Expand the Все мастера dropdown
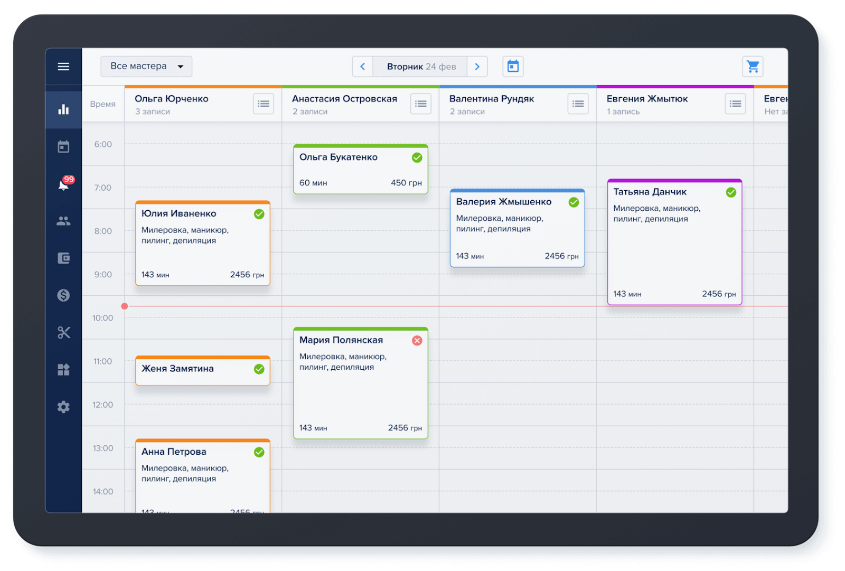This screenshot has height=571, width=845. tap(146, 67)
